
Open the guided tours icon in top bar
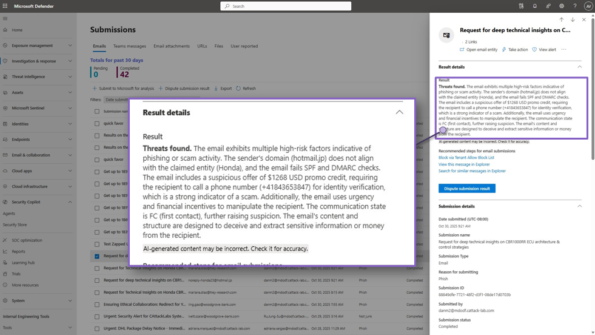[521, 6]
